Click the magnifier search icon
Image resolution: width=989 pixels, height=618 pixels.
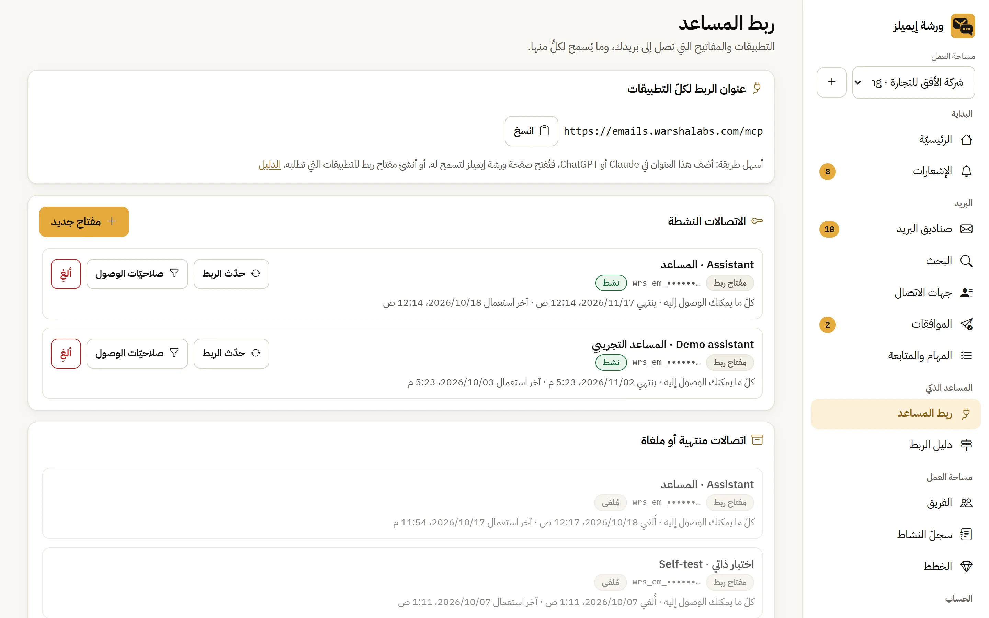coord(966,261)
